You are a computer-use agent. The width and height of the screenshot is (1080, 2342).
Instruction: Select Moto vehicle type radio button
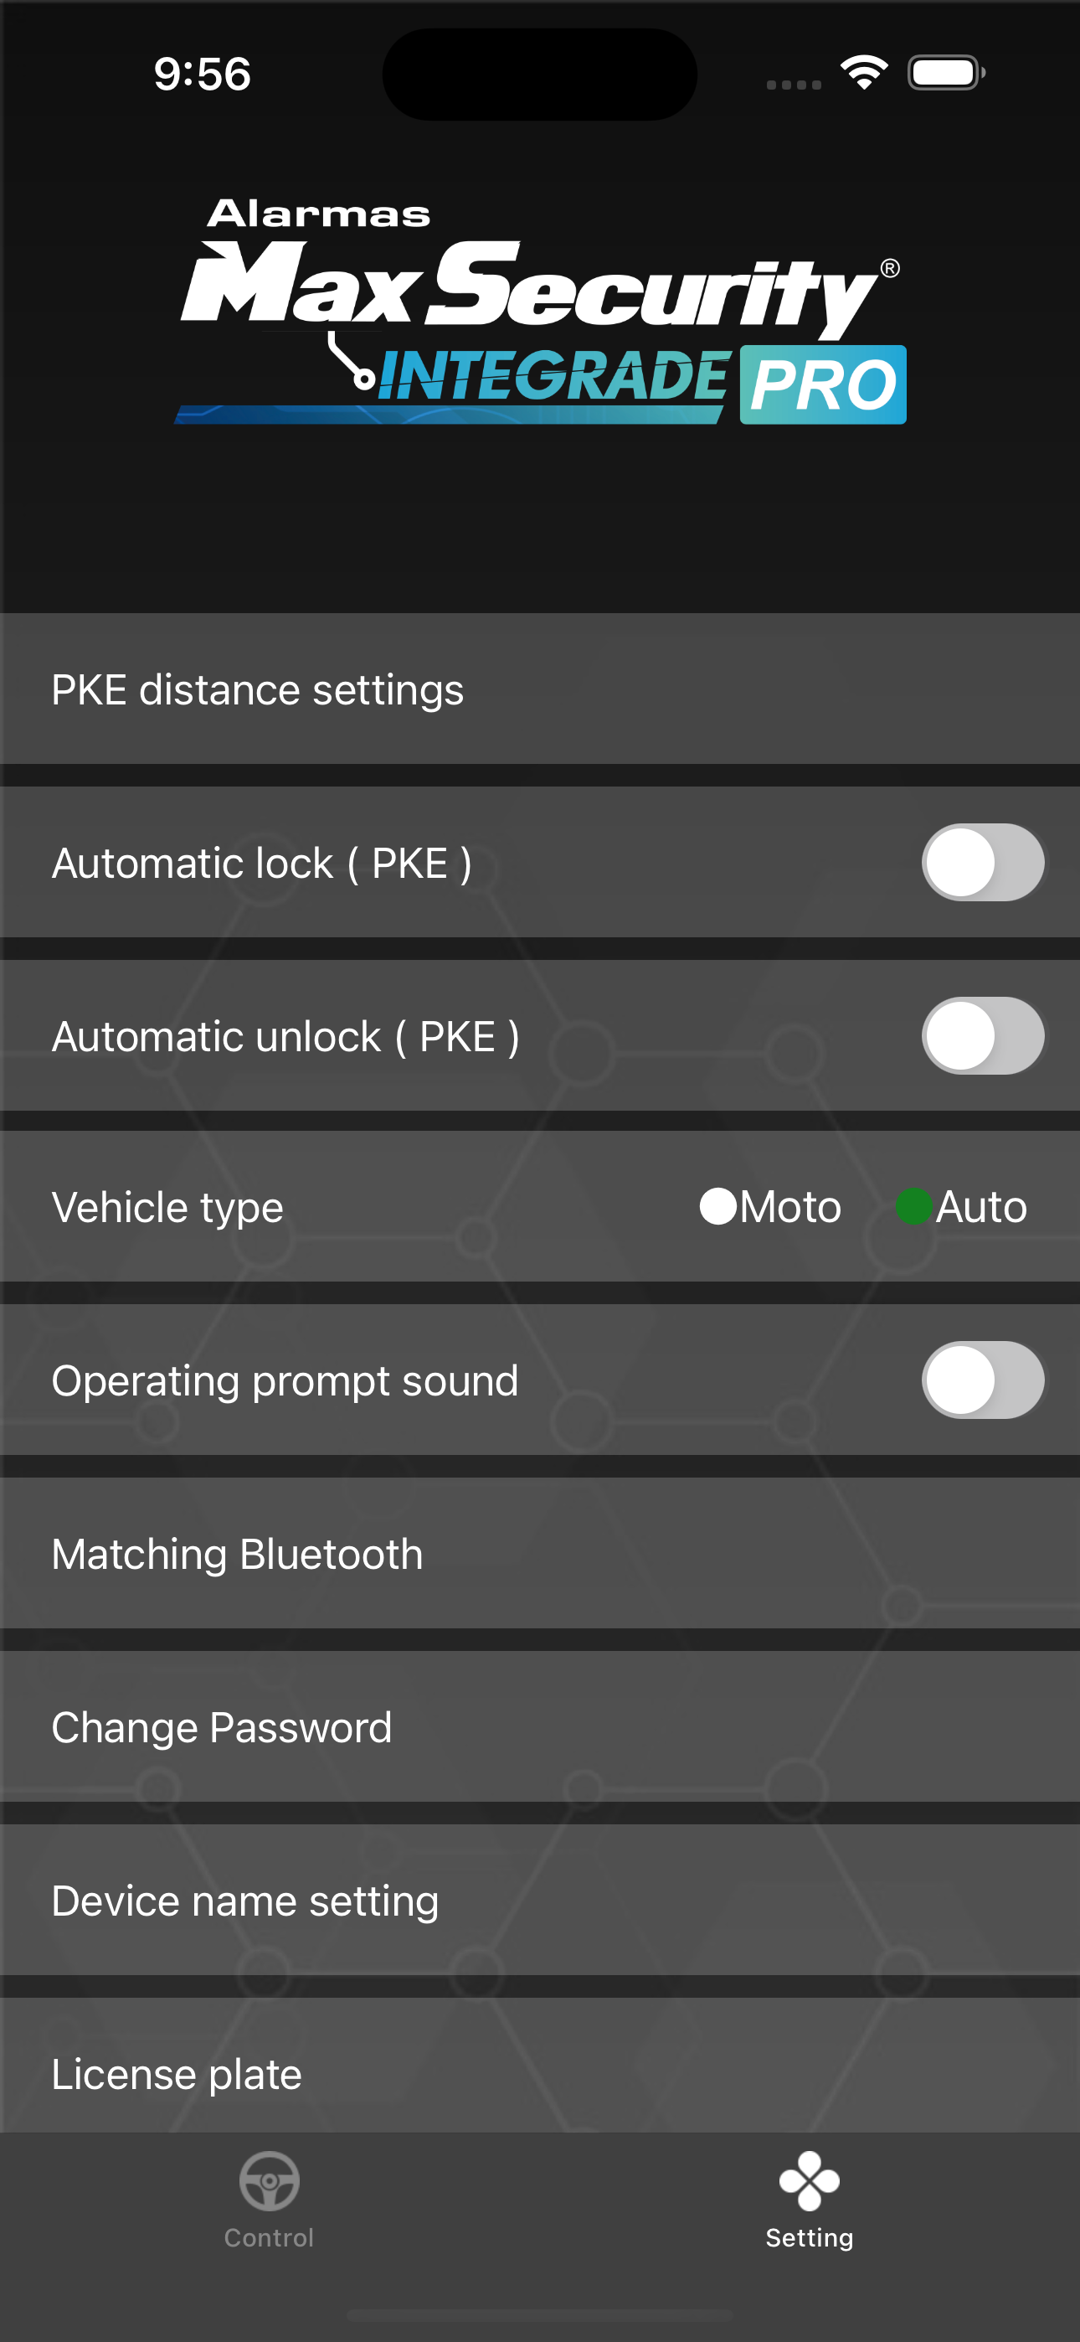[x=718, y=1206]
